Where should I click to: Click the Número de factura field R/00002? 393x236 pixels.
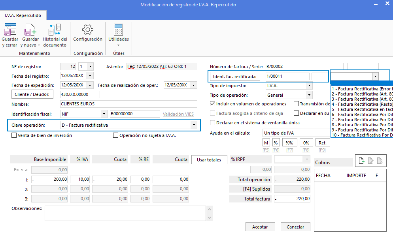coord(304,66)
